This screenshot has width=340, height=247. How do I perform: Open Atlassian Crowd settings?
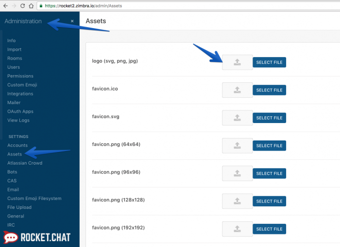coord(25,163)
